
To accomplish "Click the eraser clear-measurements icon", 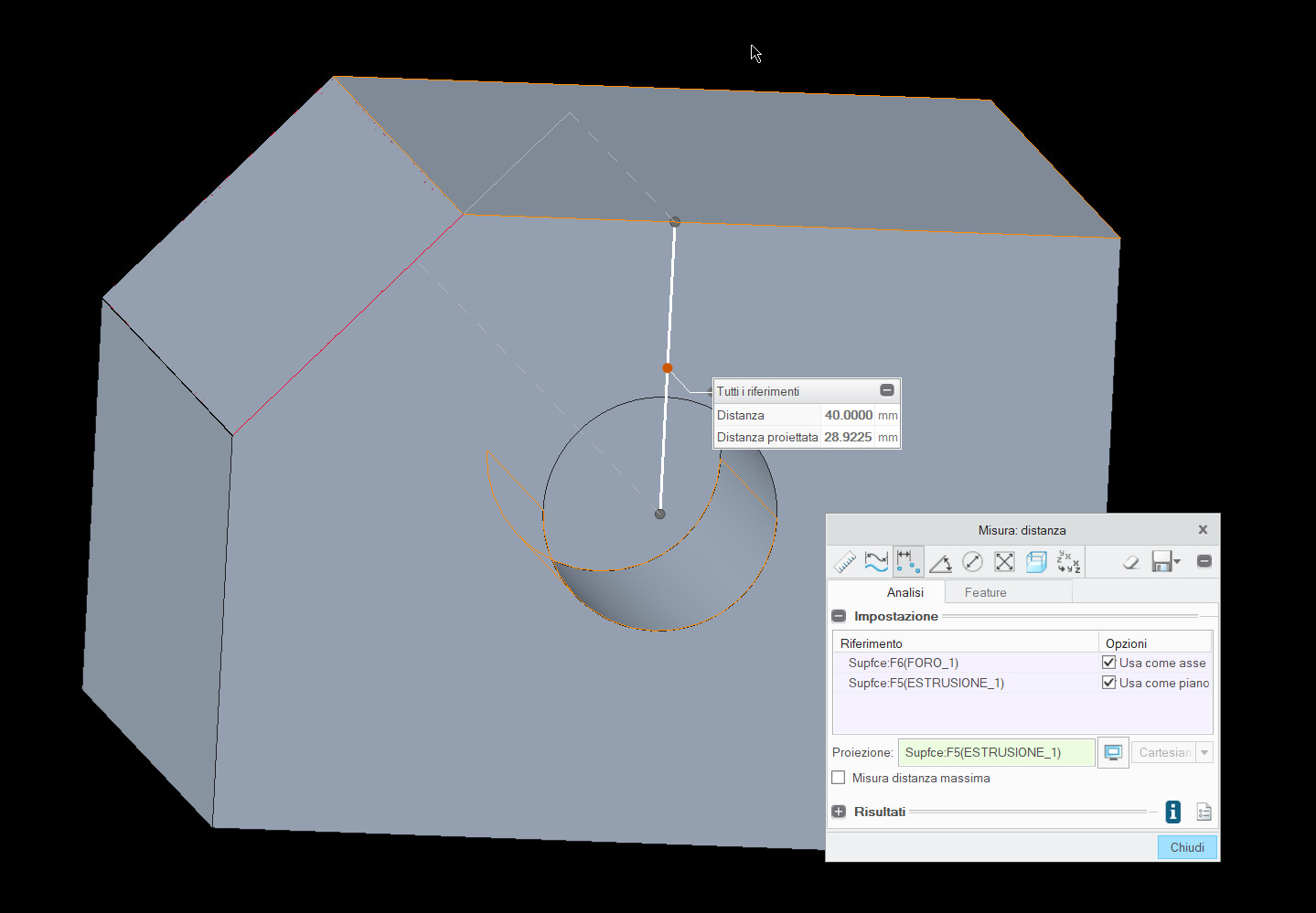I will (1131, 562).
